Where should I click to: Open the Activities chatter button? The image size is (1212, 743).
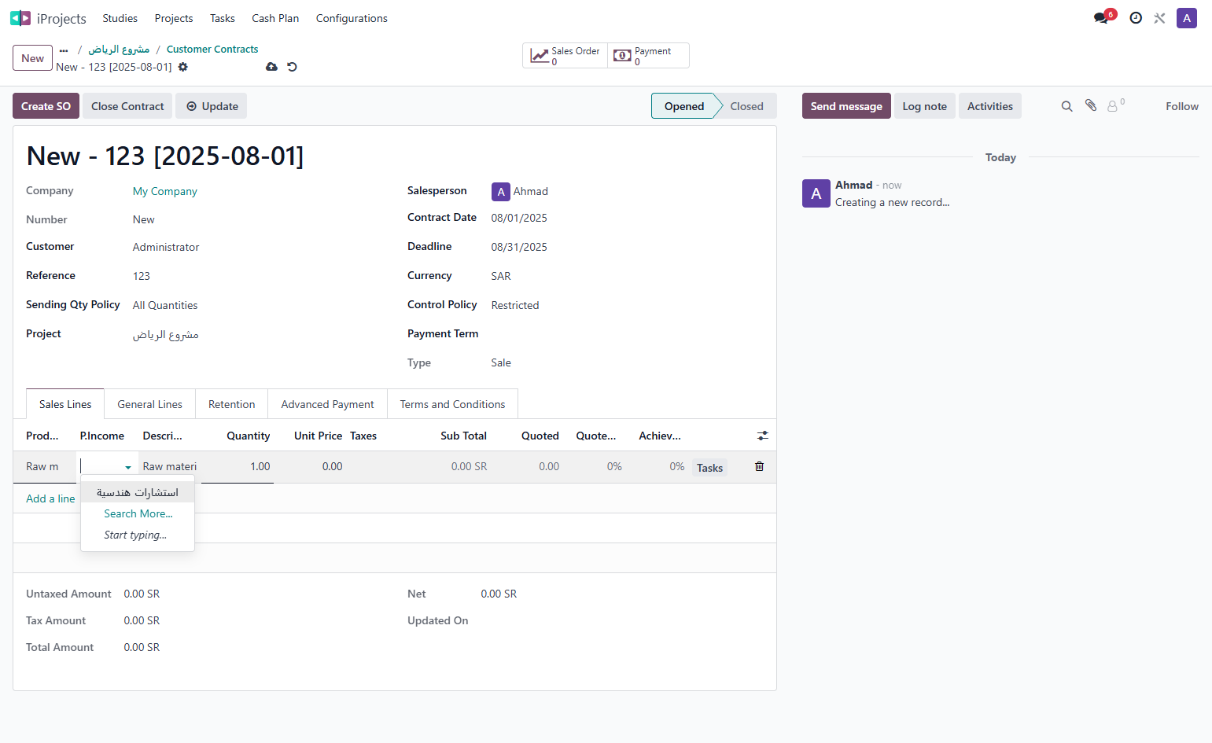click(x=990, y=106)
